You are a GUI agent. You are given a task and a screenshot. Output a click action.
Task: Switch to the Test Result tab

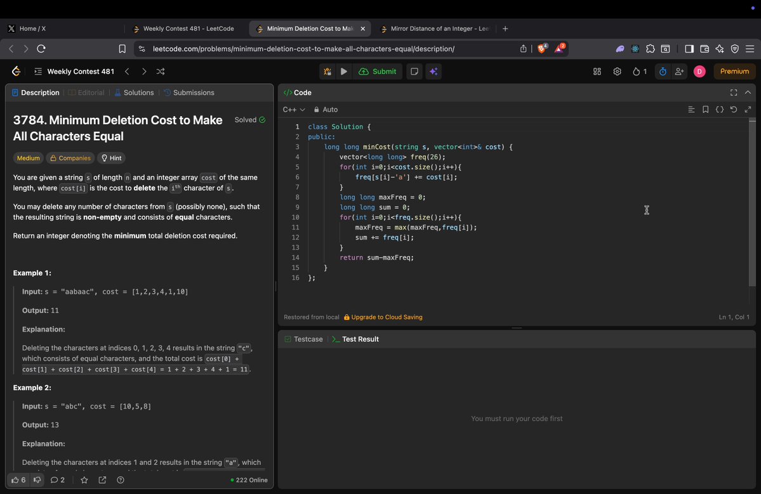[x=355, y=339]
